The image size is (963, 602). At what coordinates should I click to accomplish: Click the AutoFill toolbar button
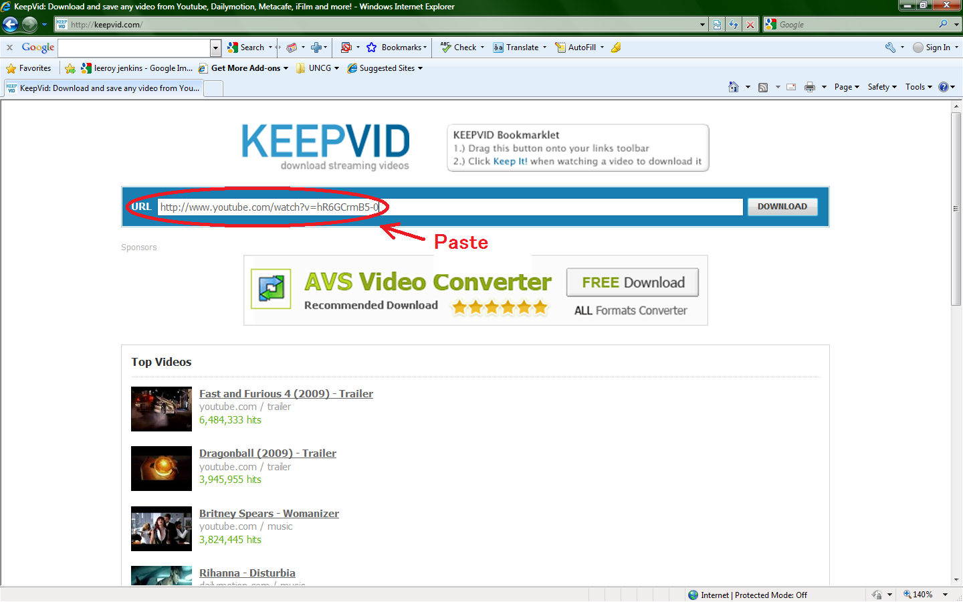[x=576, y=47]
